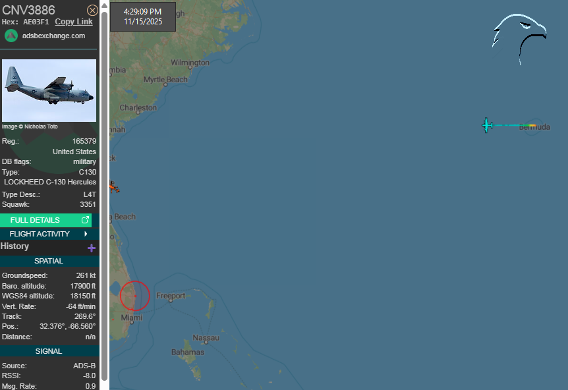Viewport: 568px width, 390px height.
Task: Click the sidebar vertical scrollbar thumb
Action: pyautogui.click(x=104, y=196)
